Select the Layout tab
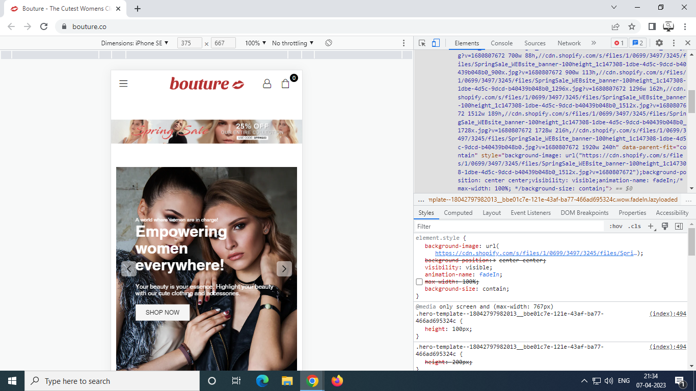 [492, 213]
